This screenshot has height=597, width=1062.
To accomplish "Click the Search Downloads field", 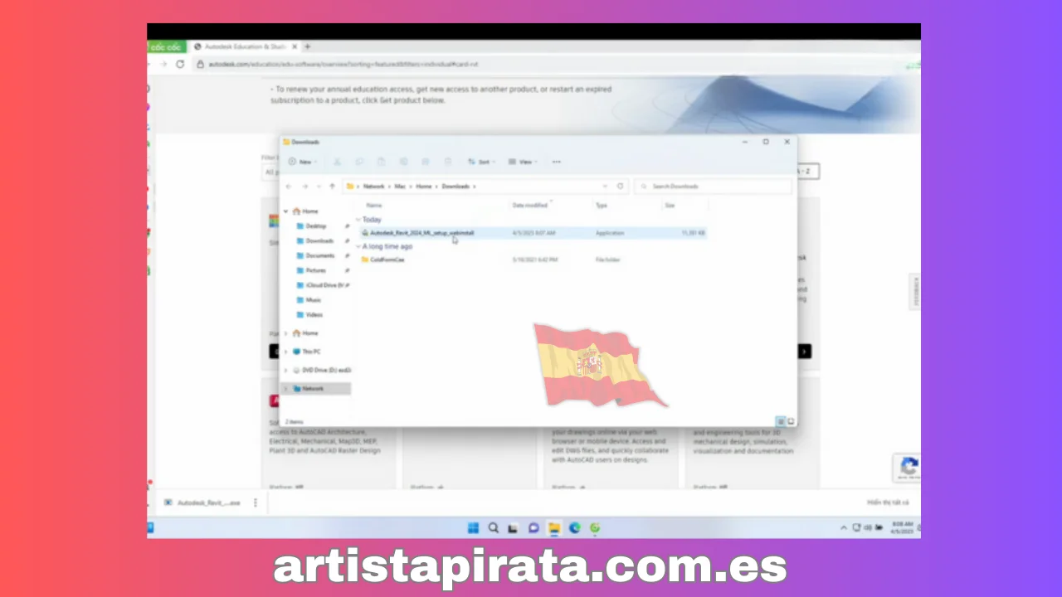I will (713, 187).
